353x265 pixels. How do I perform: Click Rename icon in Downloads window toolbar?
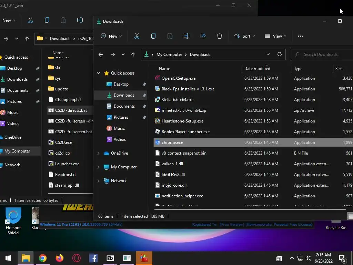click(x=186, y=36)
